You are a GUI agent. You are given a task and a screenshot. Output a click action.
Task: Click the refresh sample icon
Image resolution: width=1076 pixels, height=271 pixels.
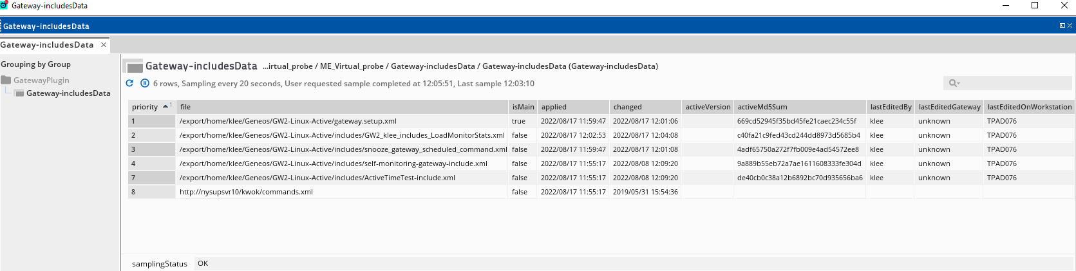pyautogui.click(x=129, y=83)
